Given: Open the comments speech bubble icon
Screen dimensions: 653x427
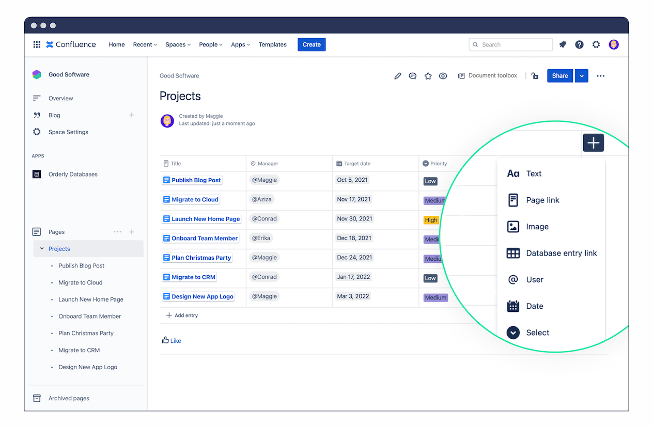Looking at the screenshot, I should (x=413, y=76).
